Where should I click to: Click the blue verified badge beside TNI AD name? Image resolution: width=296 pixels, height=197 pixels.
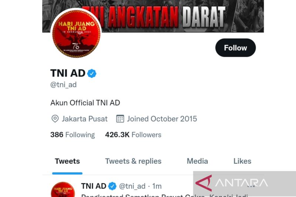point(92,73)
